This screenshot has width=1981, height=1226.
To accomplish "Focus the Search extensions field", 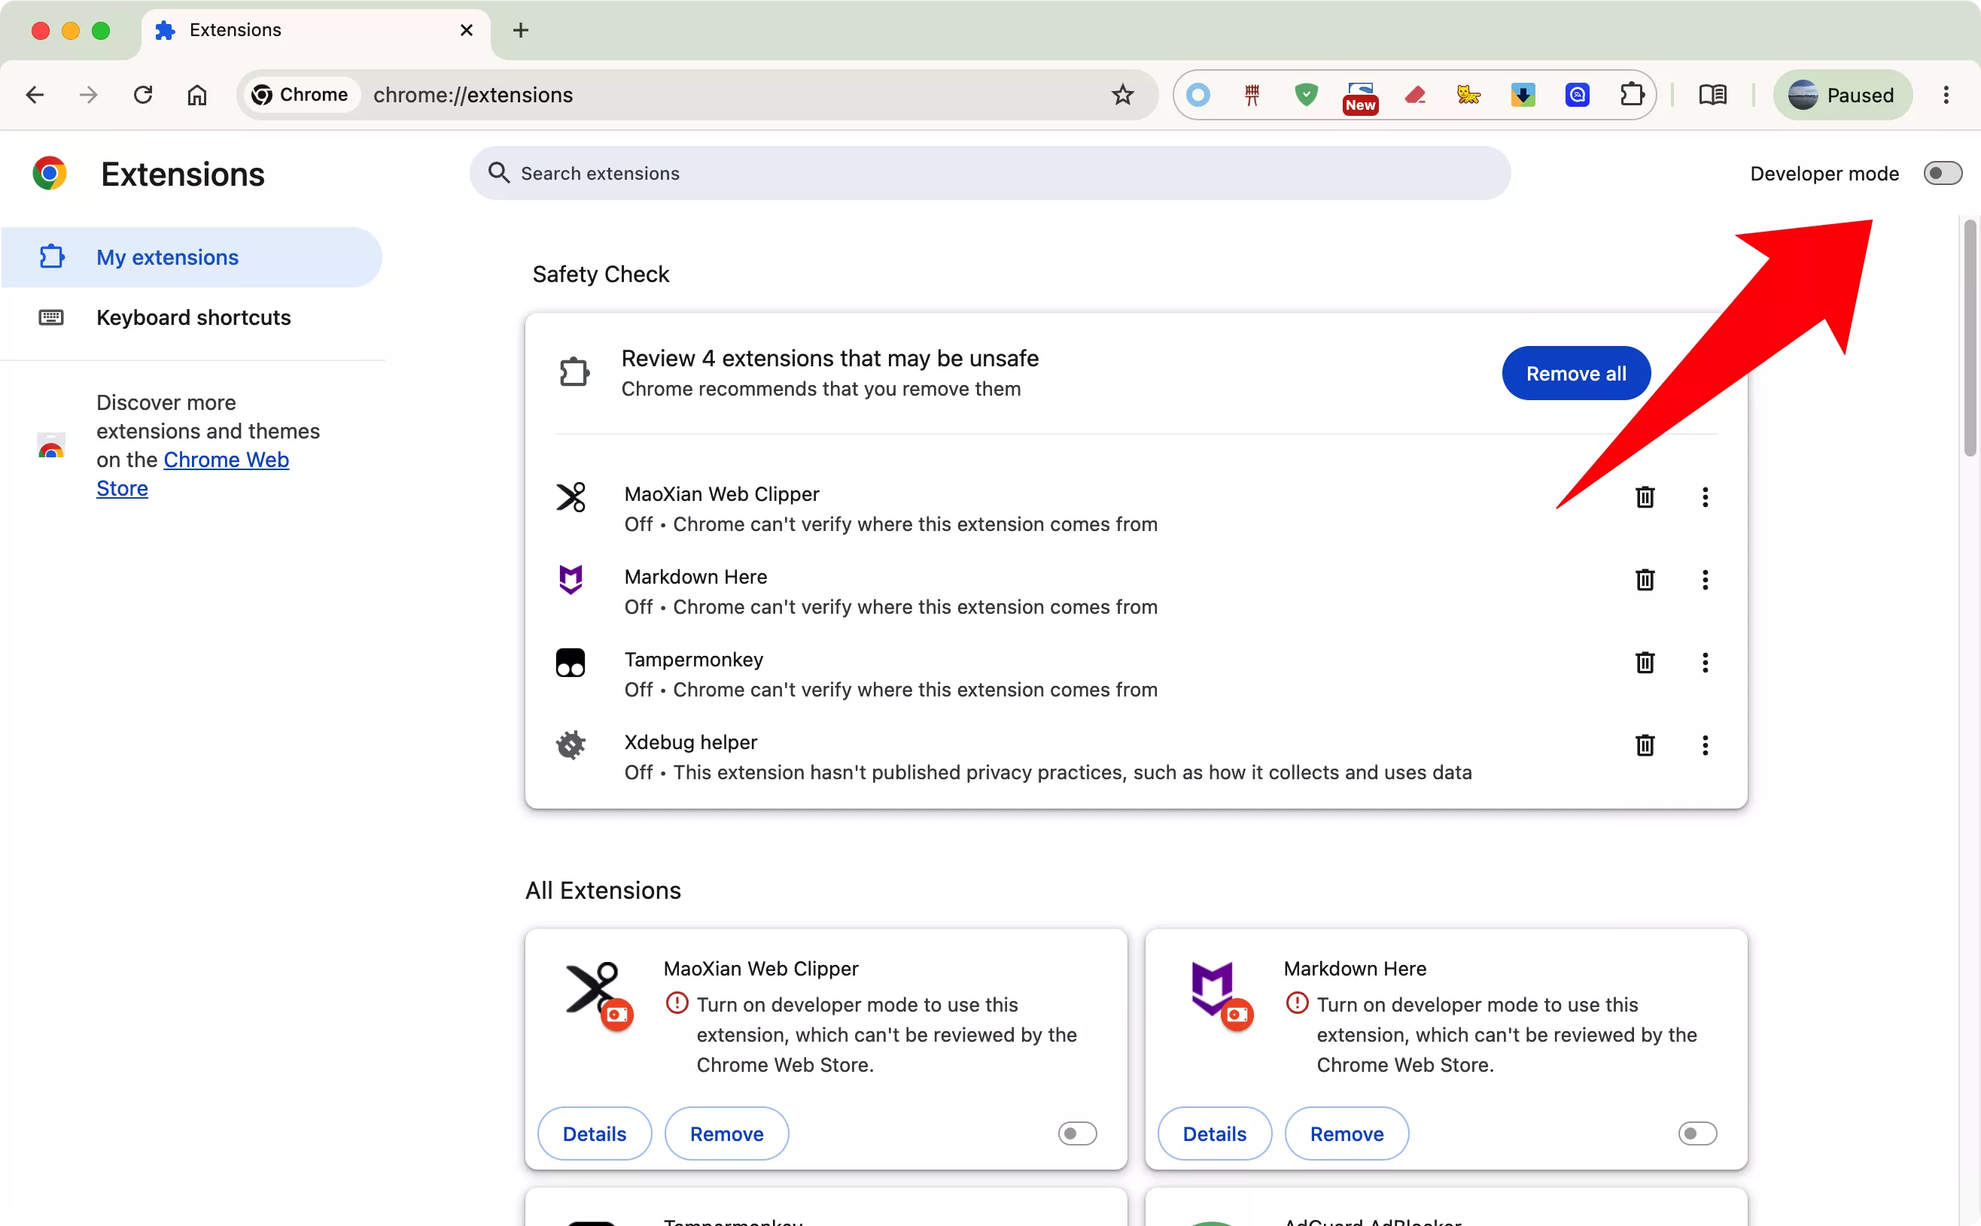I will click(x=990, y=174).
